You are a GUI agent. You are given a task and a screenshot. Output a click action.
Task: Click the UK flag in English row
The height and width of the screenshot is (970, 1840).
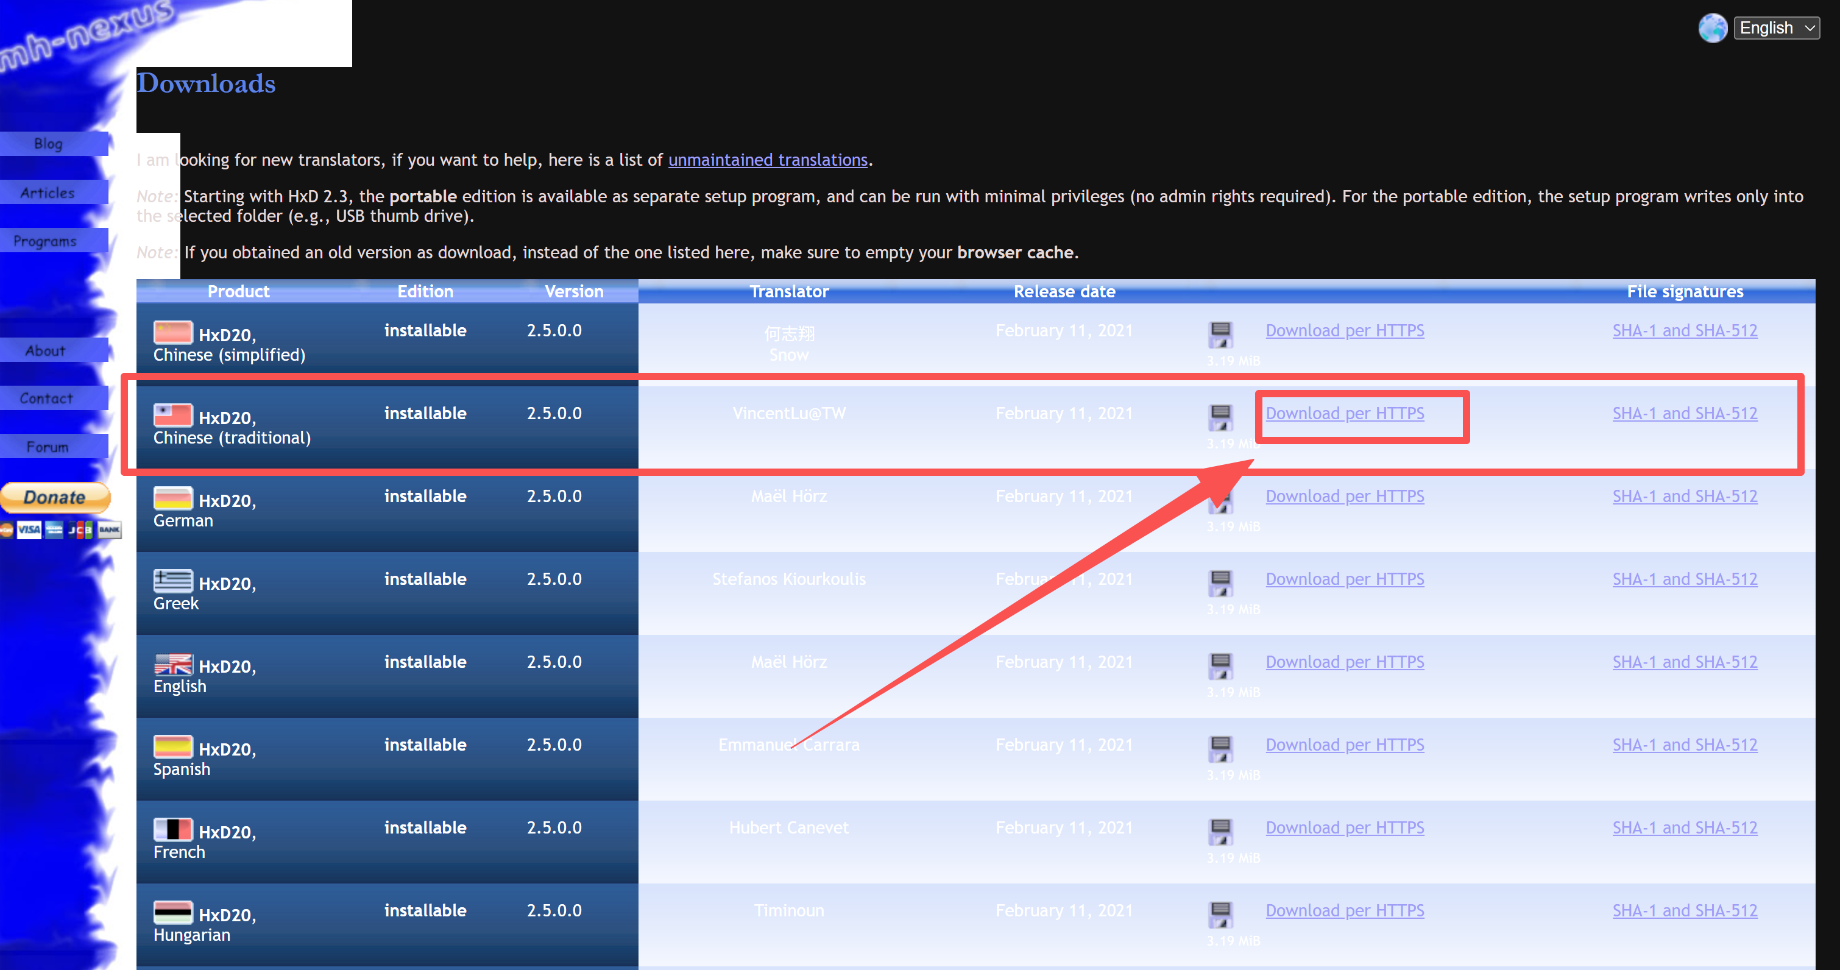point(173,664)
